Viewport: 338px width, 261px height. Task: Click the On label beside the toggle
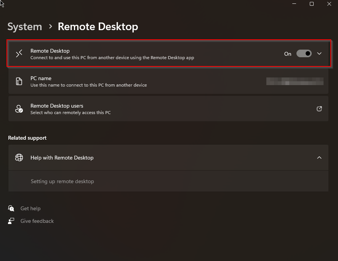tap(288, 54)
